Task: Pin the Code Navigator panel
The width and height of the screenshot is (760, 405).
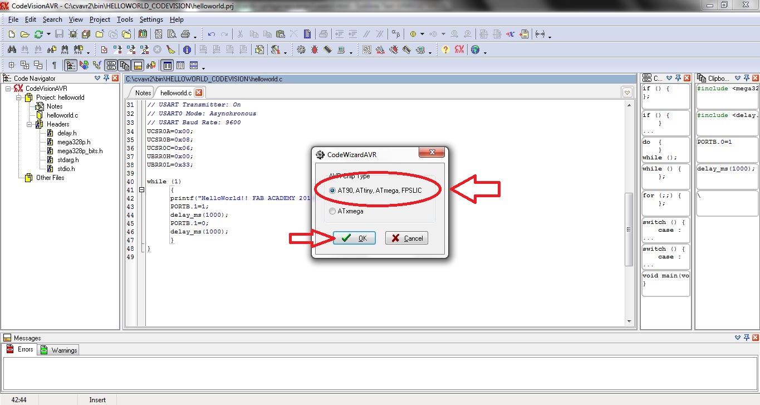Action: pos(106,79)
